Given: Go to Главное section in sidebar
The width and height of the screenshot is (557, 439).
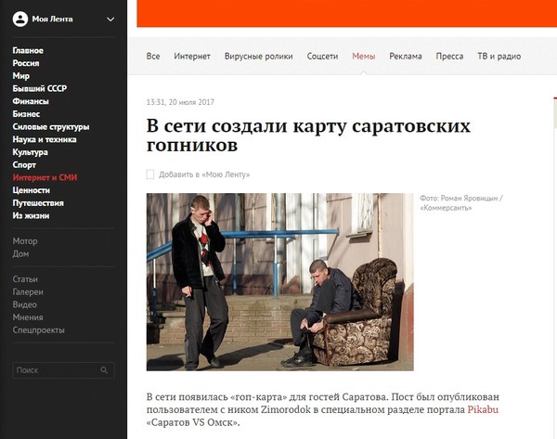Looking at the screenshot, I should coord(28,50).
